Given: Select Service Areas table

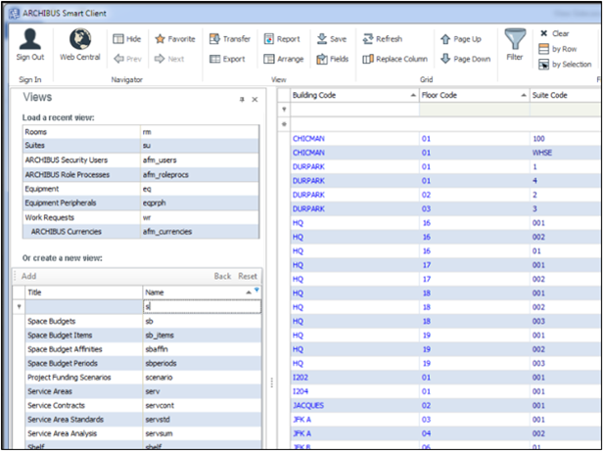Looking at the screenshot, I should 144,391.
